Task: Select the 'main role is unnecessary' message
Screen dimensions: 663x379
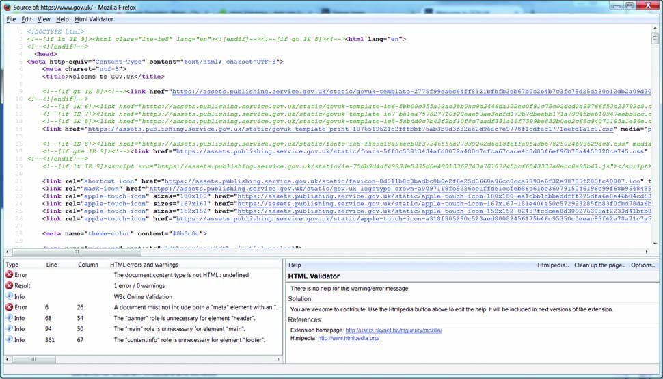Action: coord(179,328)
